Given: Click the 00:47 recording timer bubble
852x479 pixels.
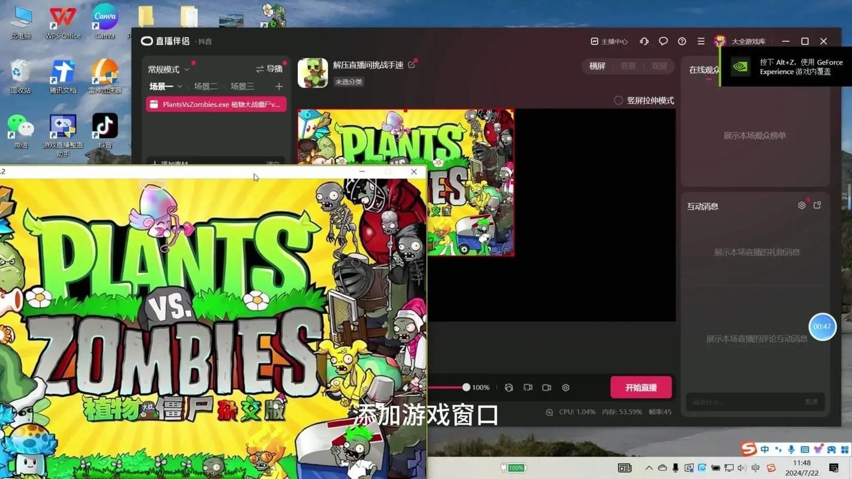Looking at the screenshot, I should [822, 326].
